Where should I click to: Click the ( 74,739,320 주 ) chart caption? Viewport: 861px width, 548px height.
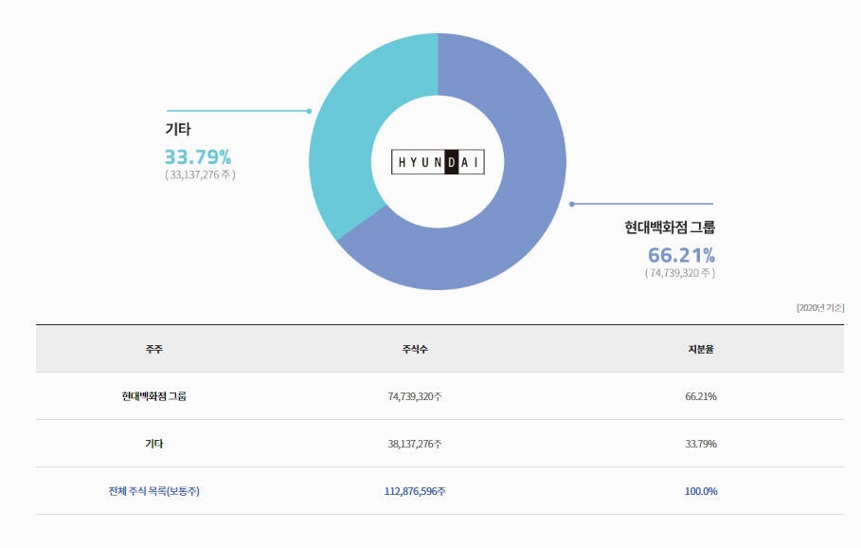tap(680, 273)
